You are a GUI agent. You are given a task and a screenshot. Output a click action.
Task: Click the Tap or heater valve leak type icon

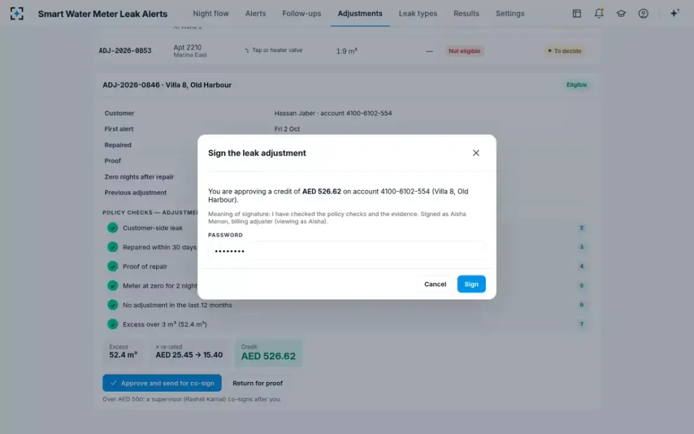[247, 50]
